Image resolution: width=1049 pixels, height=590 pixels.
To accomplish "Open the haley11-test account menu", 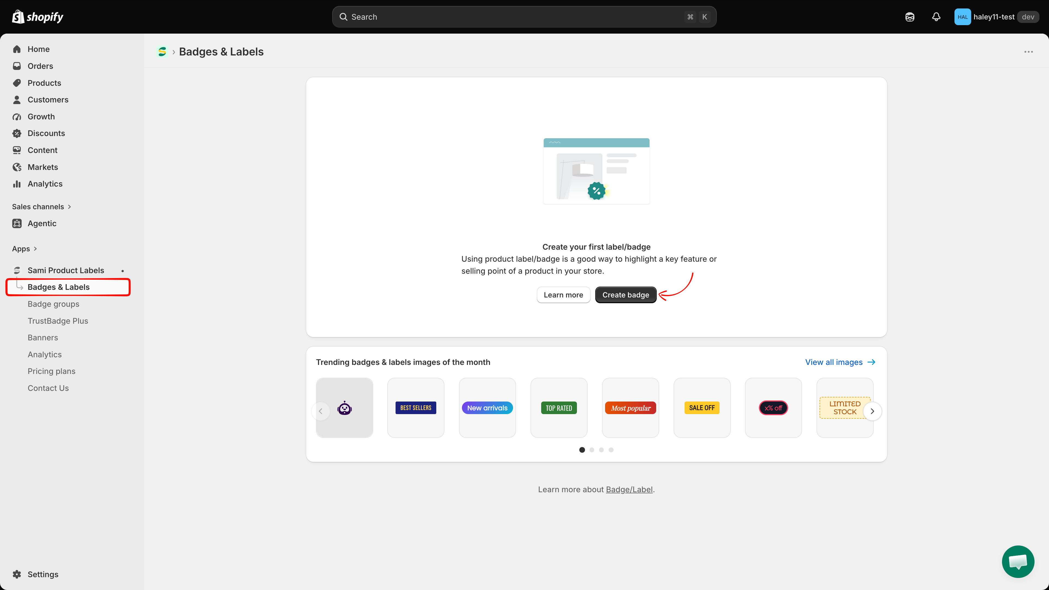I will (997, 17).
